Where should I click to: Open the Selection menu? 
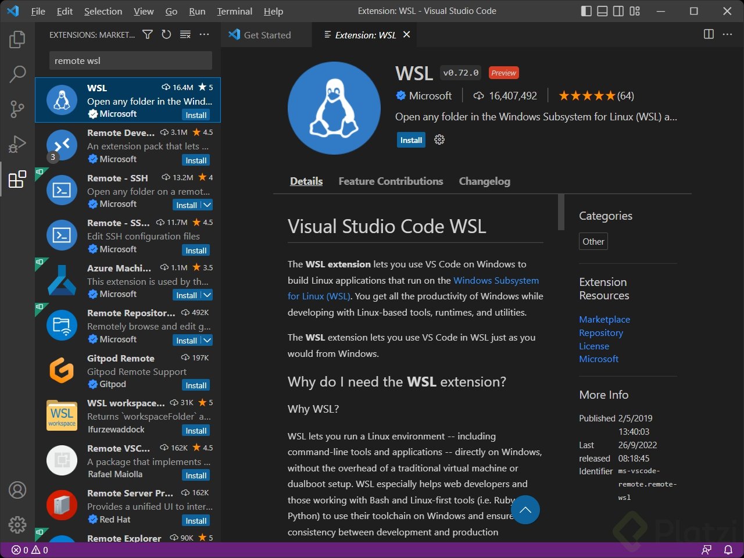click(103, 11)
